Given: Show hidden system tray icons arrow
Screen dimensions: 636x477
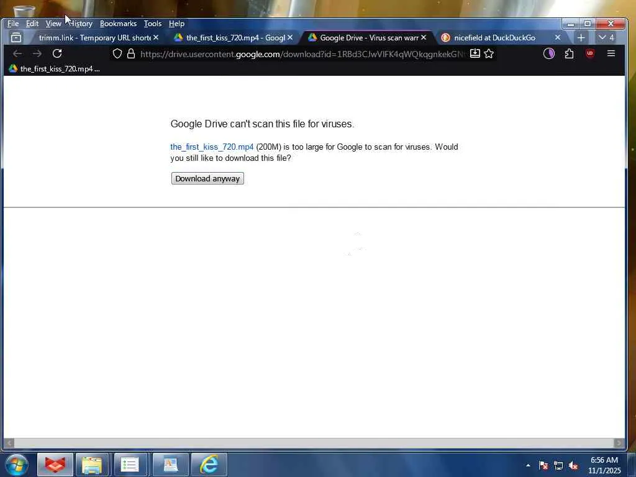Looking at the screenshot, I should coord(528,465).
